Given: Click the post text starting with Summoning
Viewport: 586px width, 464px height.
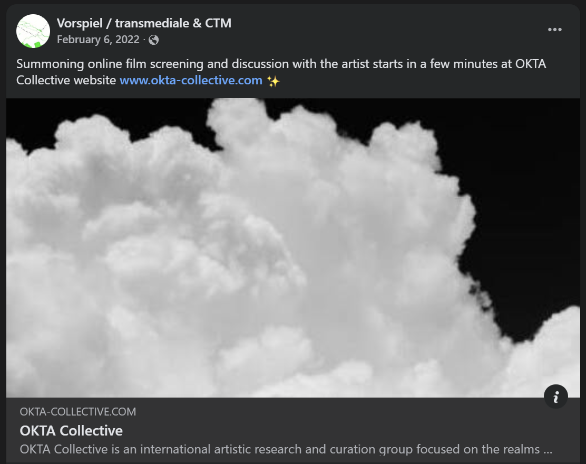Looking at the screenshot, I should 281,72.
